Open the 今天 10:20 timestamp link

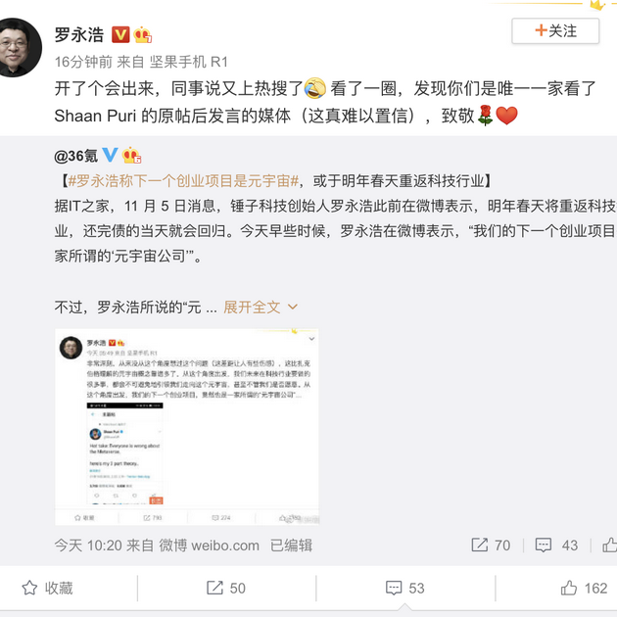coord(88,546)
